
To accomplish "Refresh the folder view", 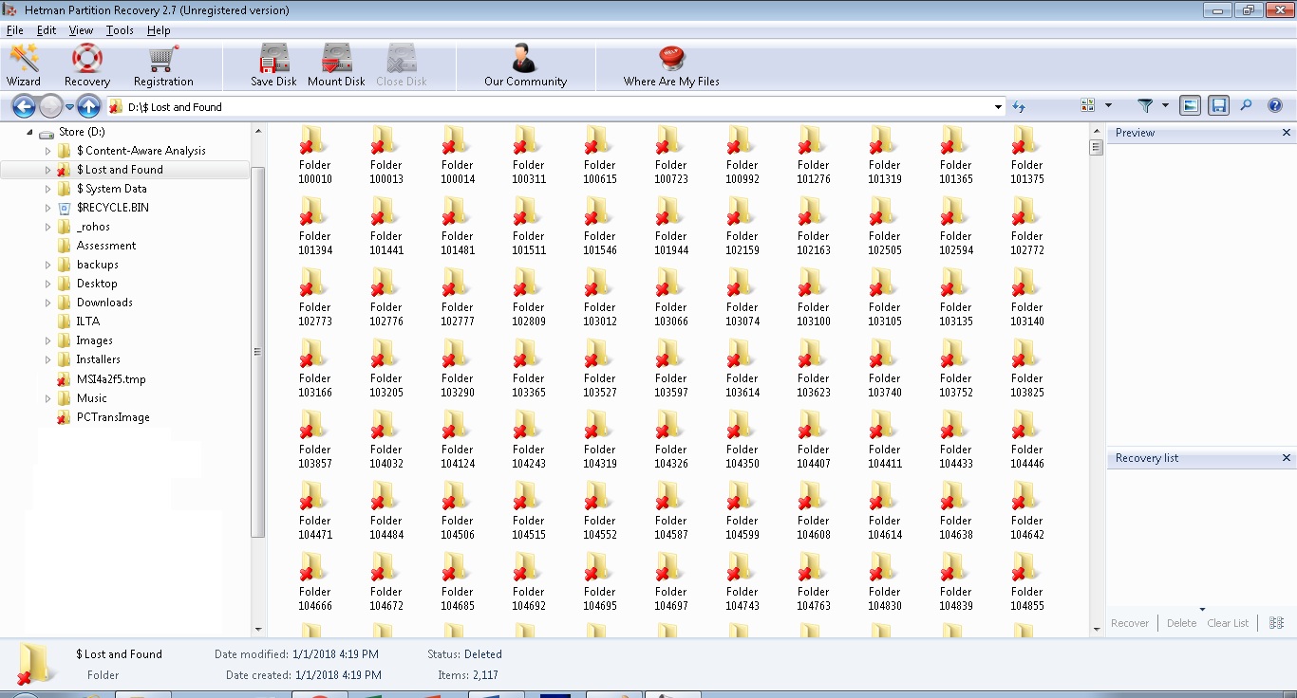I will (x=1017, y=106).
